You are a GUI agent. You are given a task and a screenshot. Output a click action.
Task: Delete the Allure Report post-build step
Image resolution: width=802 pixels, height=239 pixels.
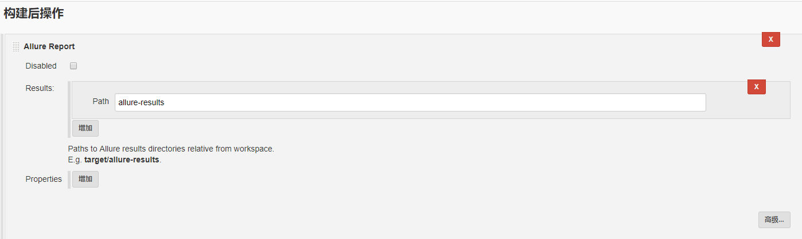click(770, 39)
